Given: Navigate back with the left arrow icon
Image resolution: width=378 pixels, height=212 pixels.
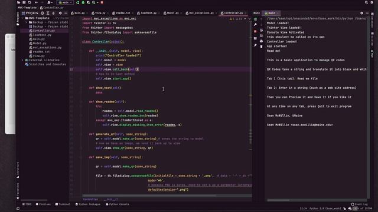Looking at the screenshot, I should (36, 2).
